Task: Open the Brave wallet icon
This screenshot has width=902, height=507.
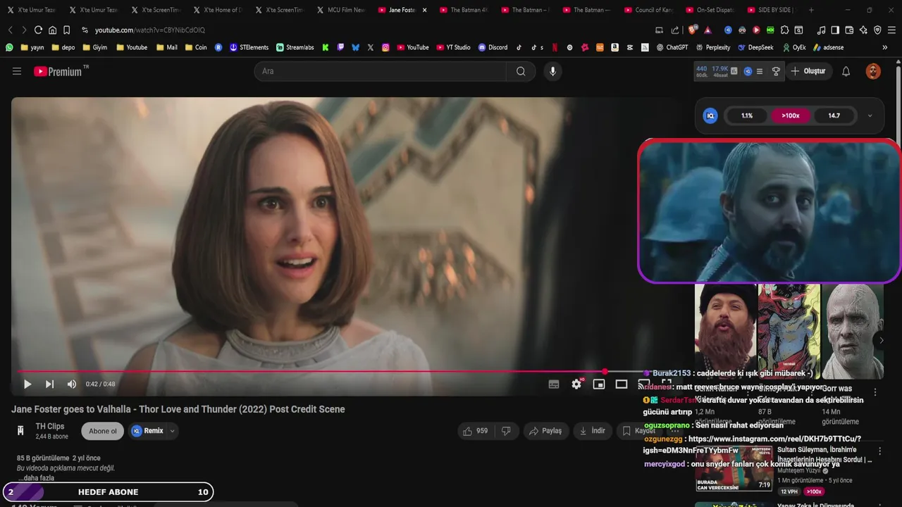Action: (849, 30)
